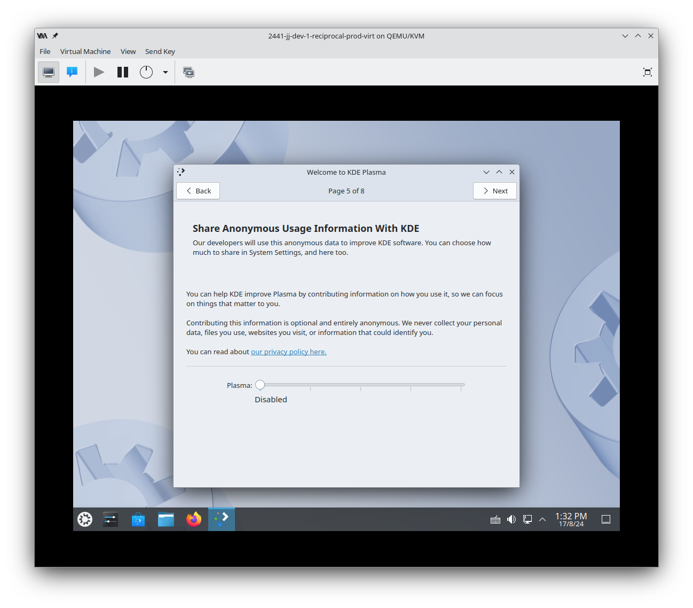Click the 'Share Anonymous Usage Information With KDE' heading
Image resolution: width=693 pixels, height=608 pixels.
306,228
